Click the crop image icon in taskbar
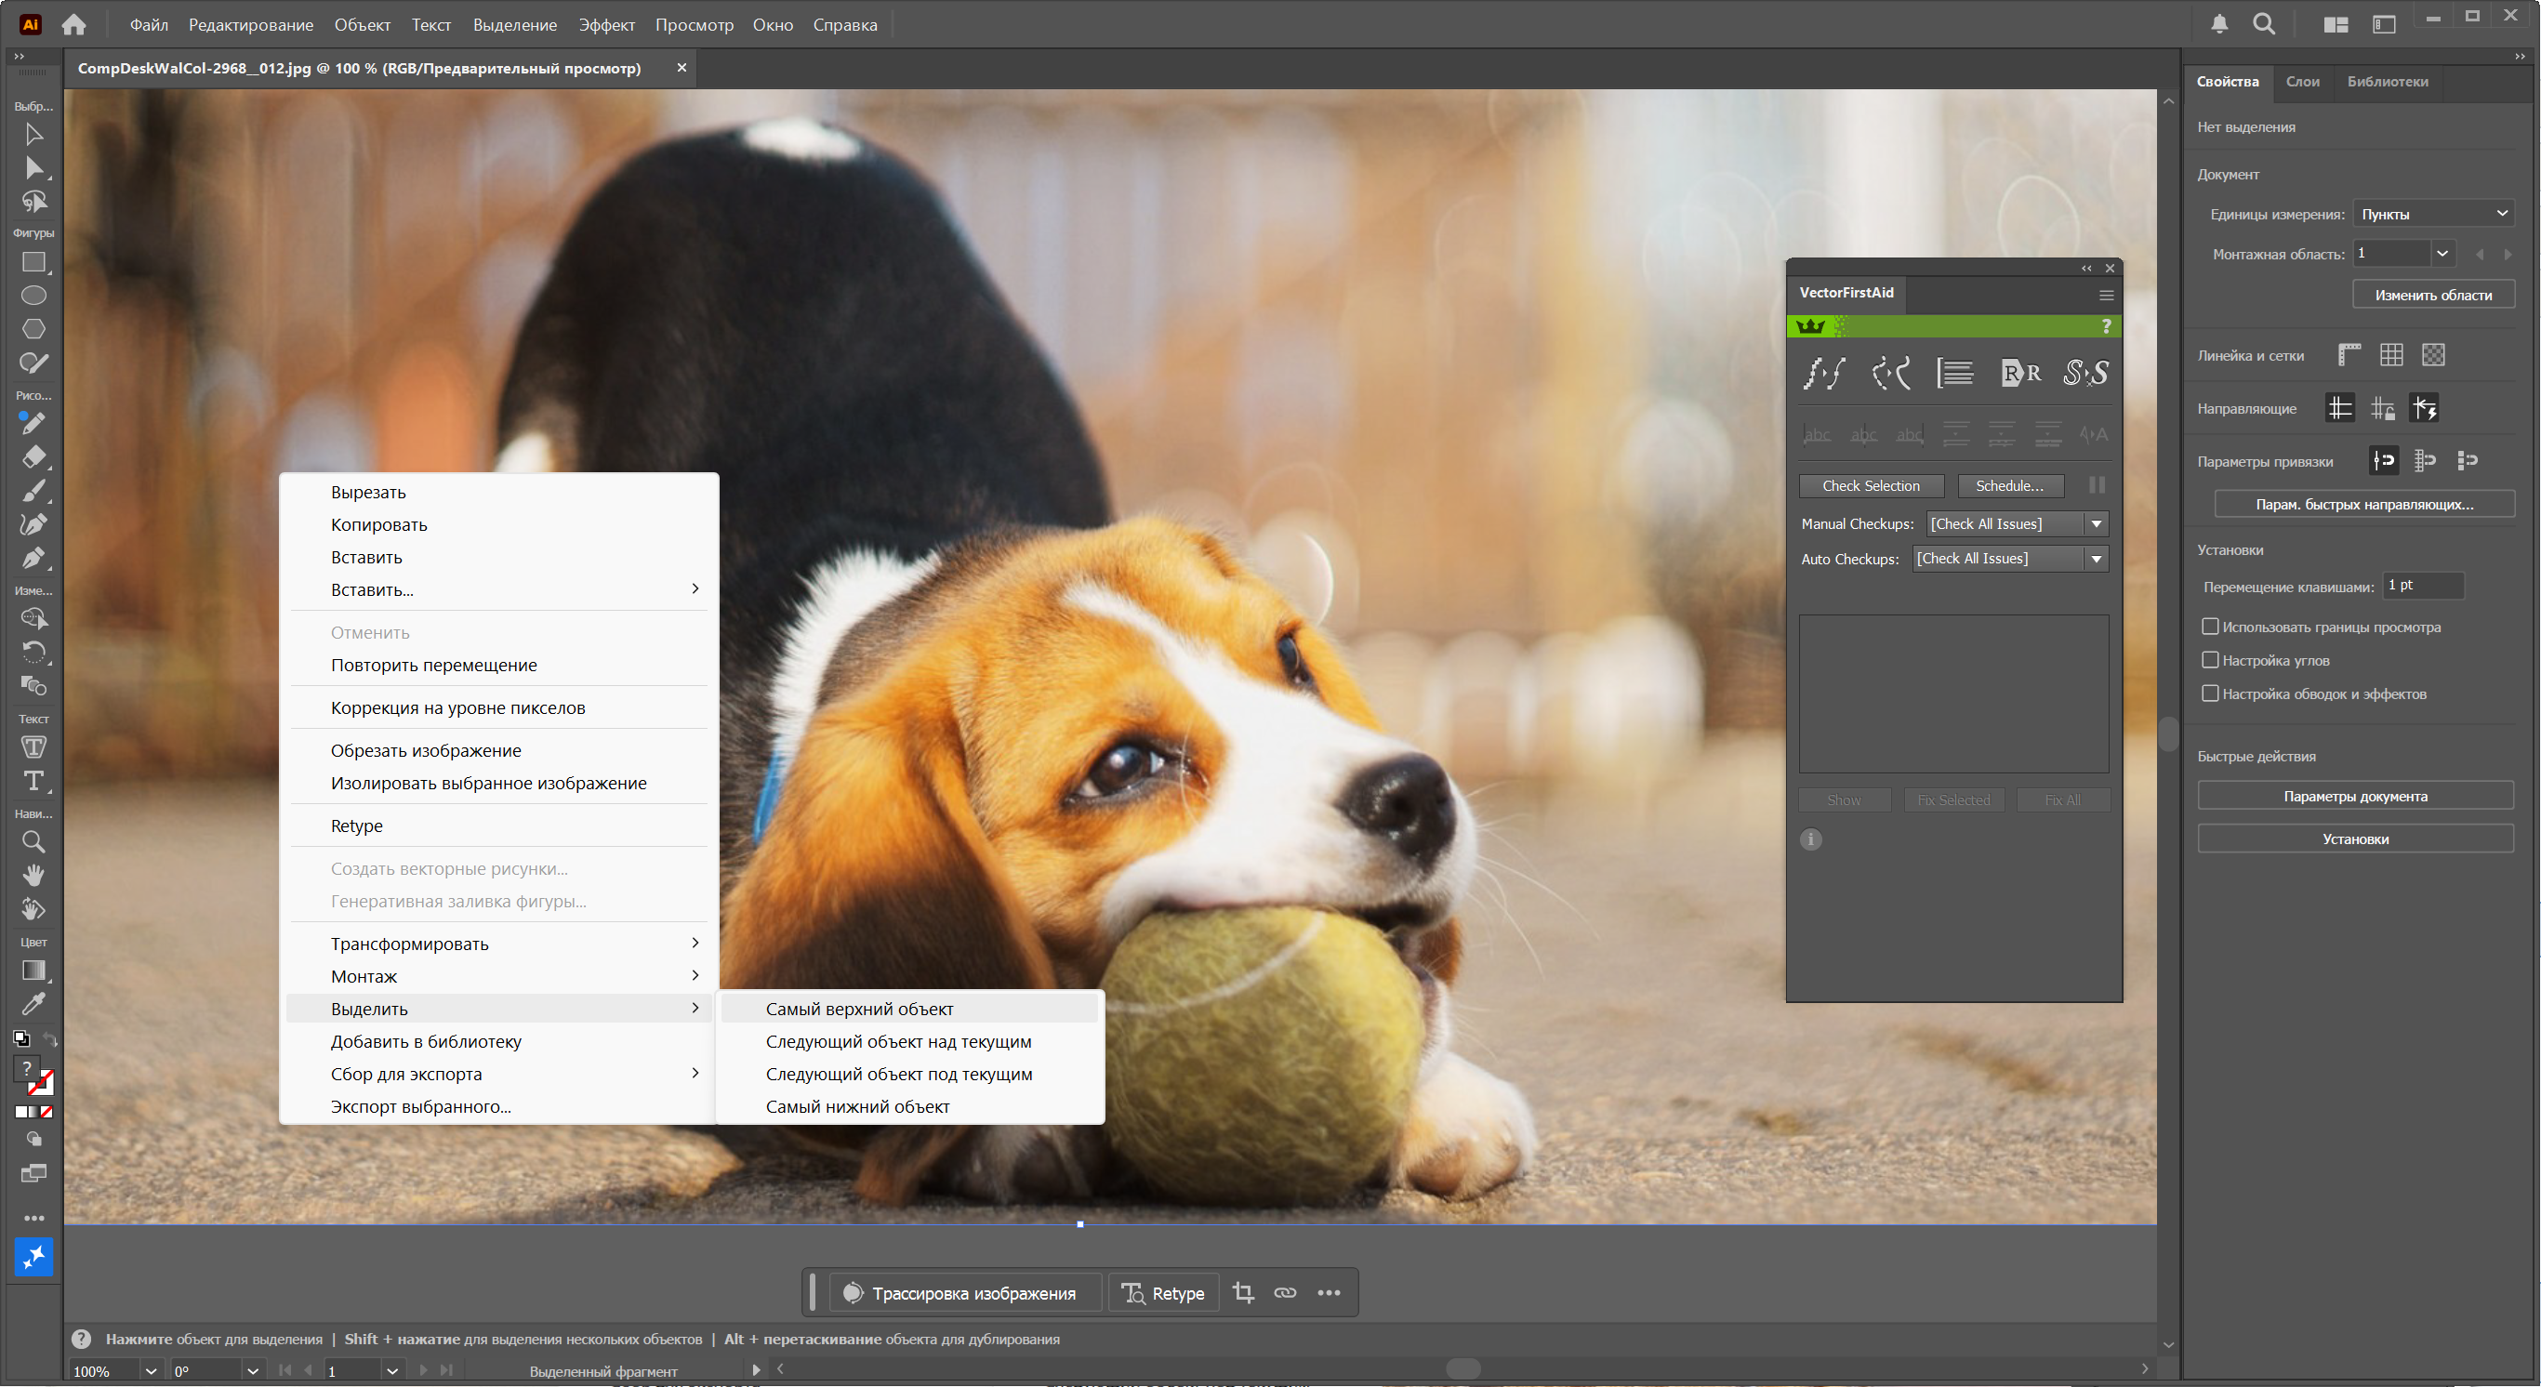Image resolution: width=2541 pixels, height=1387 pixels. click(1243, 1292)
